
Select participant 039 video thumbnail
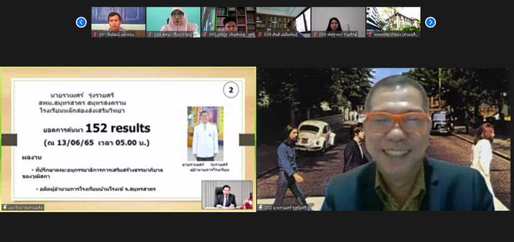click(283, 22)
